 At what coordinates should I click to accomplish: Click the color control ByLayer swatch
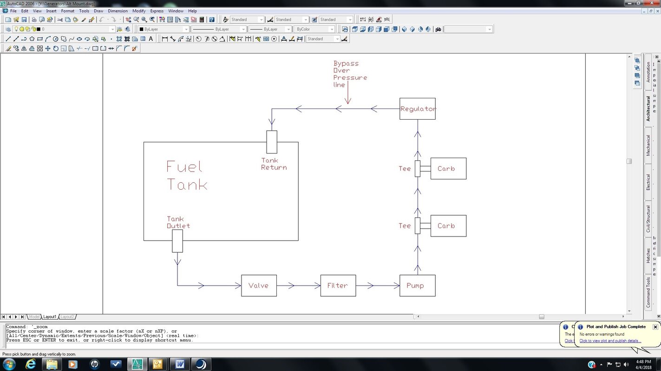point(164,29)
